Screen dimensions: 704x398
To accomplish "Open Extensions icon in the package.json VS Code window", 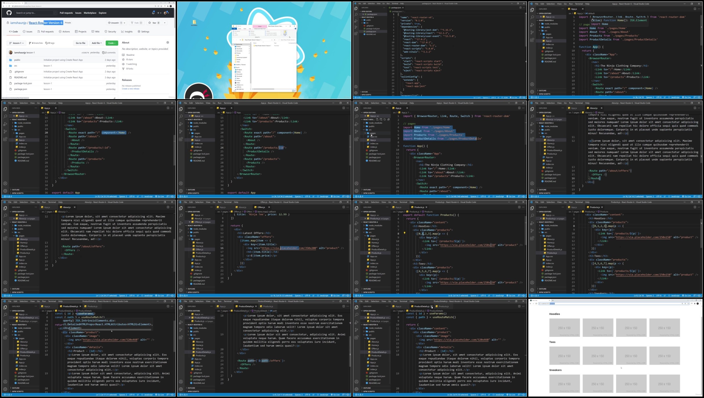I will (x=356, y=34).
